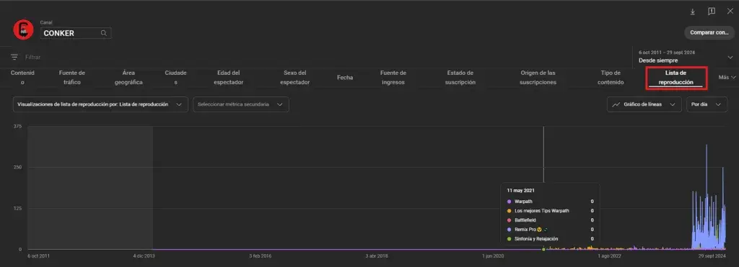Open the Gráfico de líneas chart type dropdown
This screenshot has width=739, height=267.
pyautogui.click(x=644, y=104)
